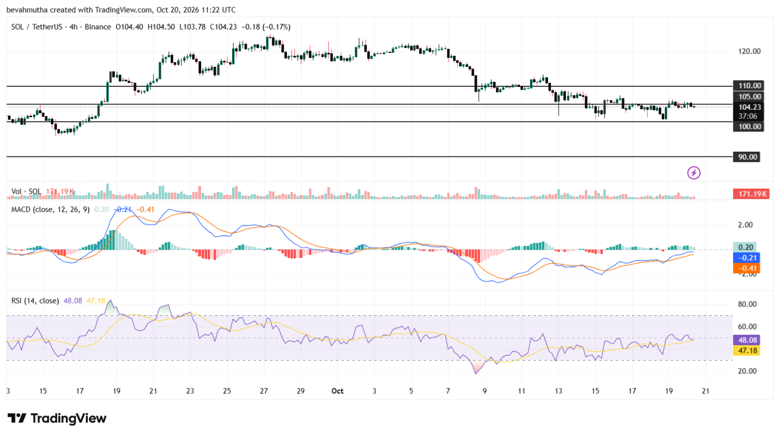Click the yellow 47.18 RSI scale label
This screenshot has width=780, height=437.
(747, 351)
